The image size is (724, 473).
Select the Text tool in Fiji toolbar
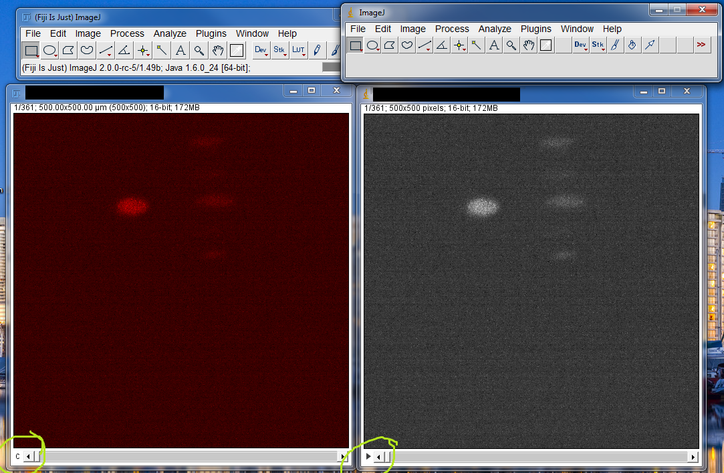pyautogui.click(x=180, y=50)
